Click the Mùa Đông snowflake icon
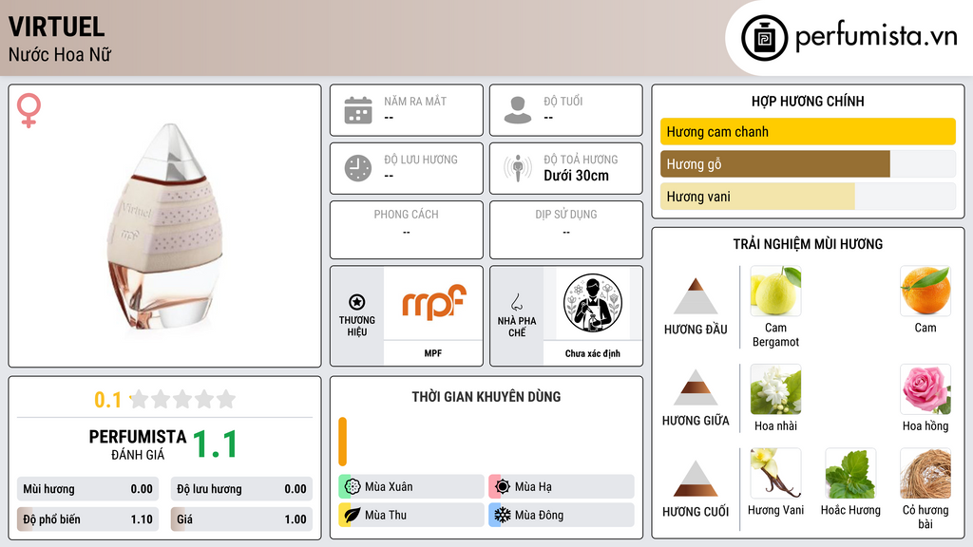973x547 pixels. coord(503,515)
